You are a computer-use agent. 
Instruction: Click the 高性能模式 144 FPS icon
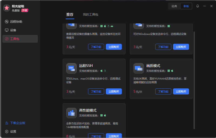(x=71, y=113)
